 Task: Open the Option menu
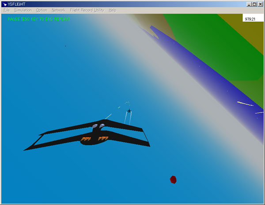click(x=42, y=10)
